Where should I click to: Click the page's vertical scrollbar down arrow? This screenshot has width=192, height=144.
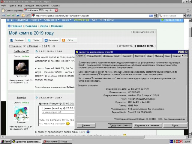point(190,134)
